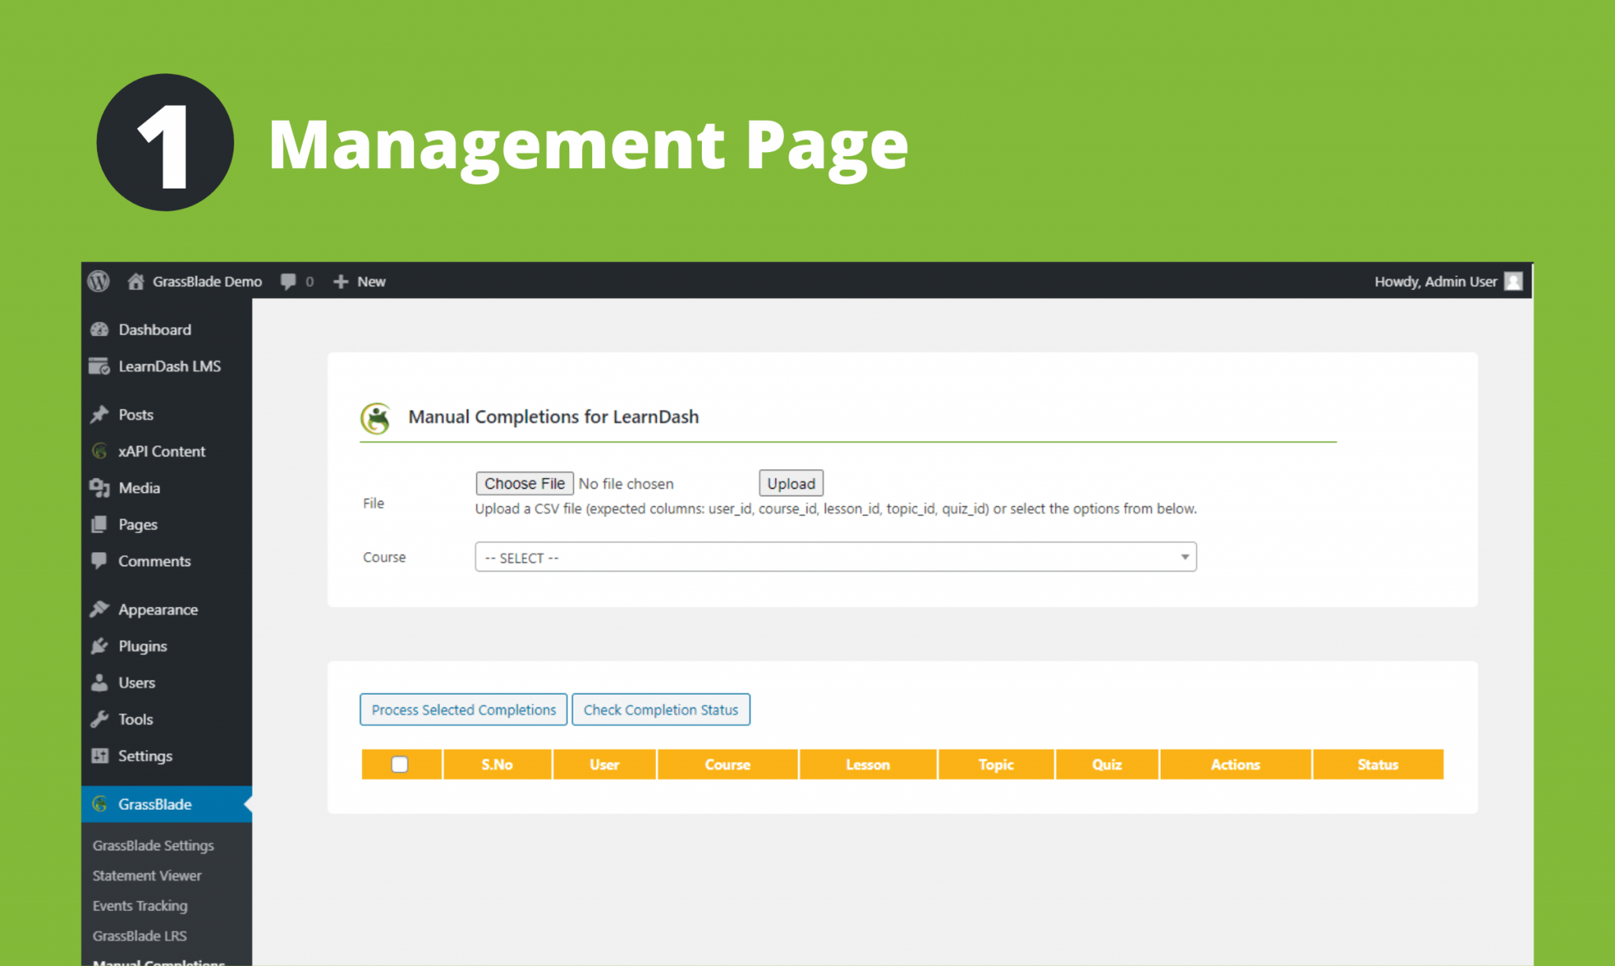Click the Users sidebar icon
The height and width of the screenshot is (966, 1615).
pyautogui.click(x=100, y=682)
